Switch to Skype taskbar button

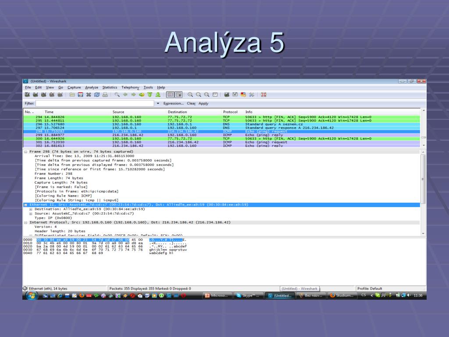(x=248, y=295)
